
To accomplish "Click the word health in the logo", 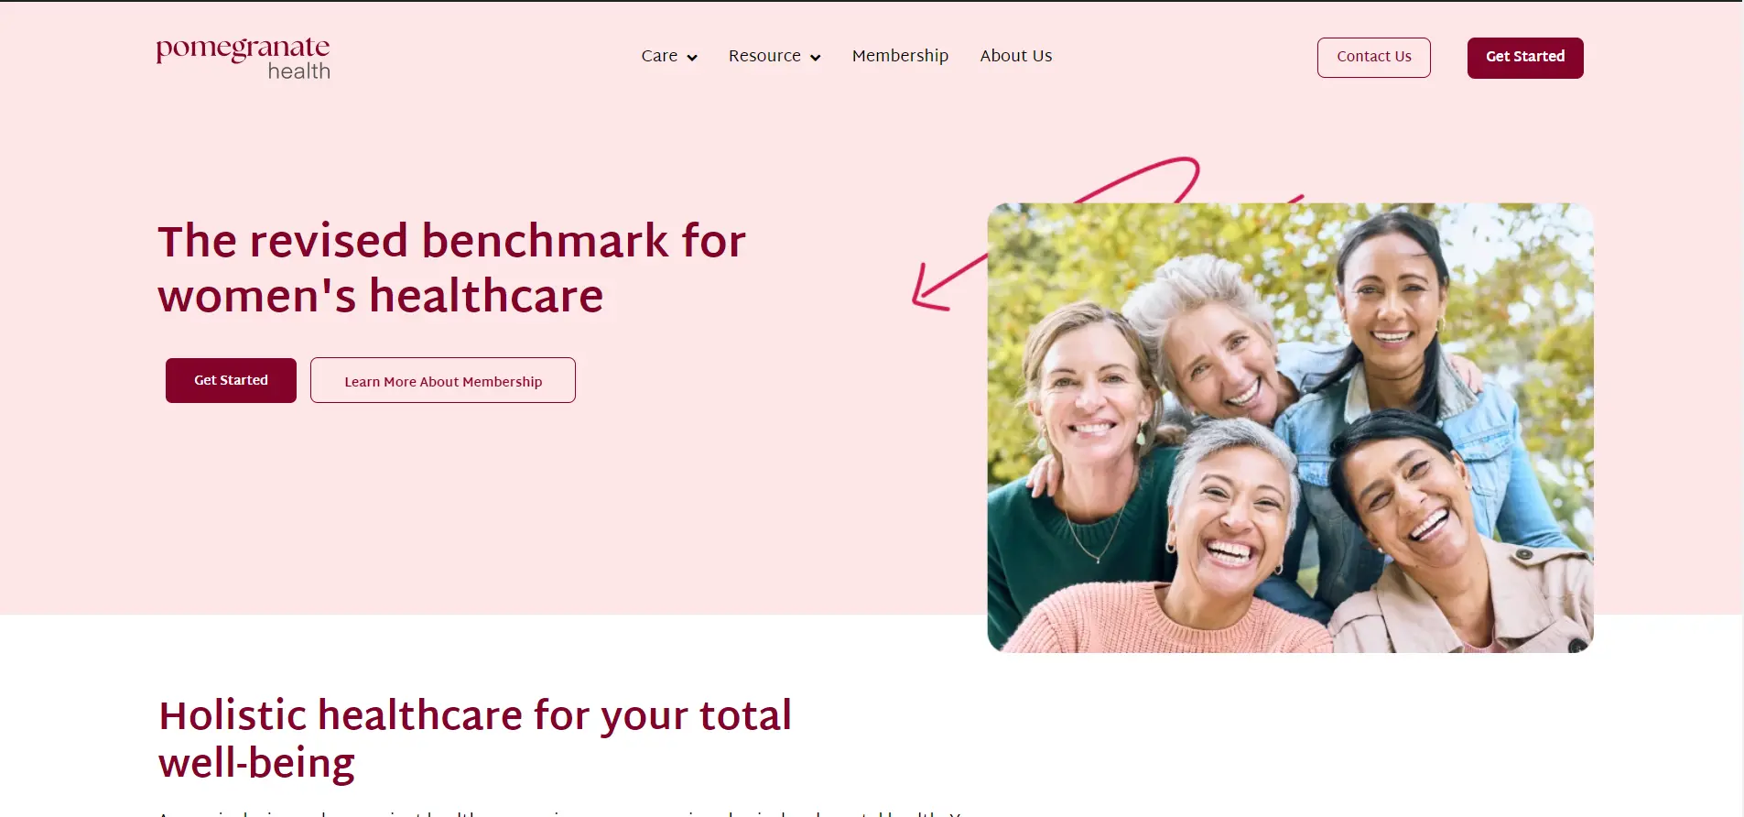I will pyautogui.click(x=298, y=71).
